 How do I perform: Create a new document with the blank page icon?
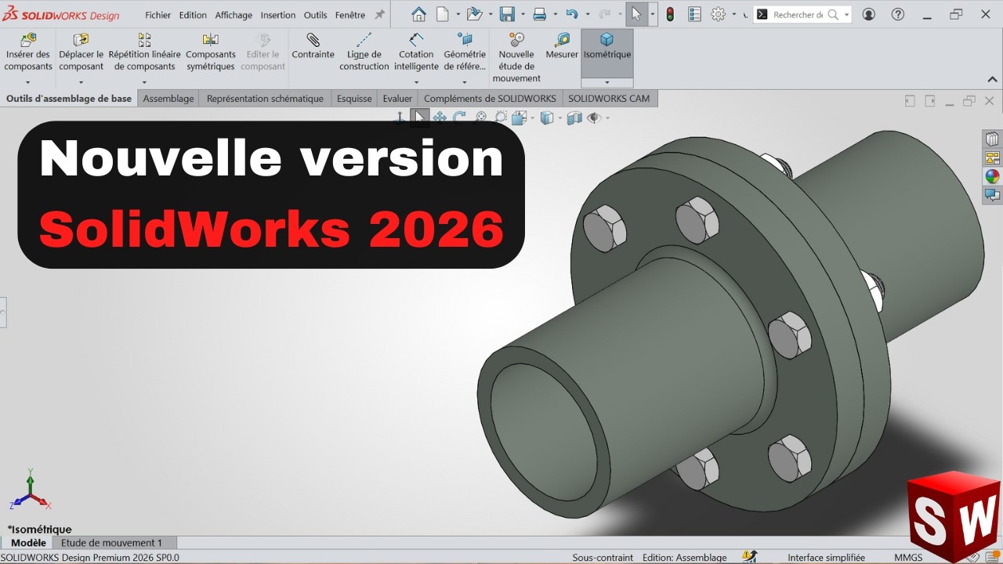coord(444,14)
